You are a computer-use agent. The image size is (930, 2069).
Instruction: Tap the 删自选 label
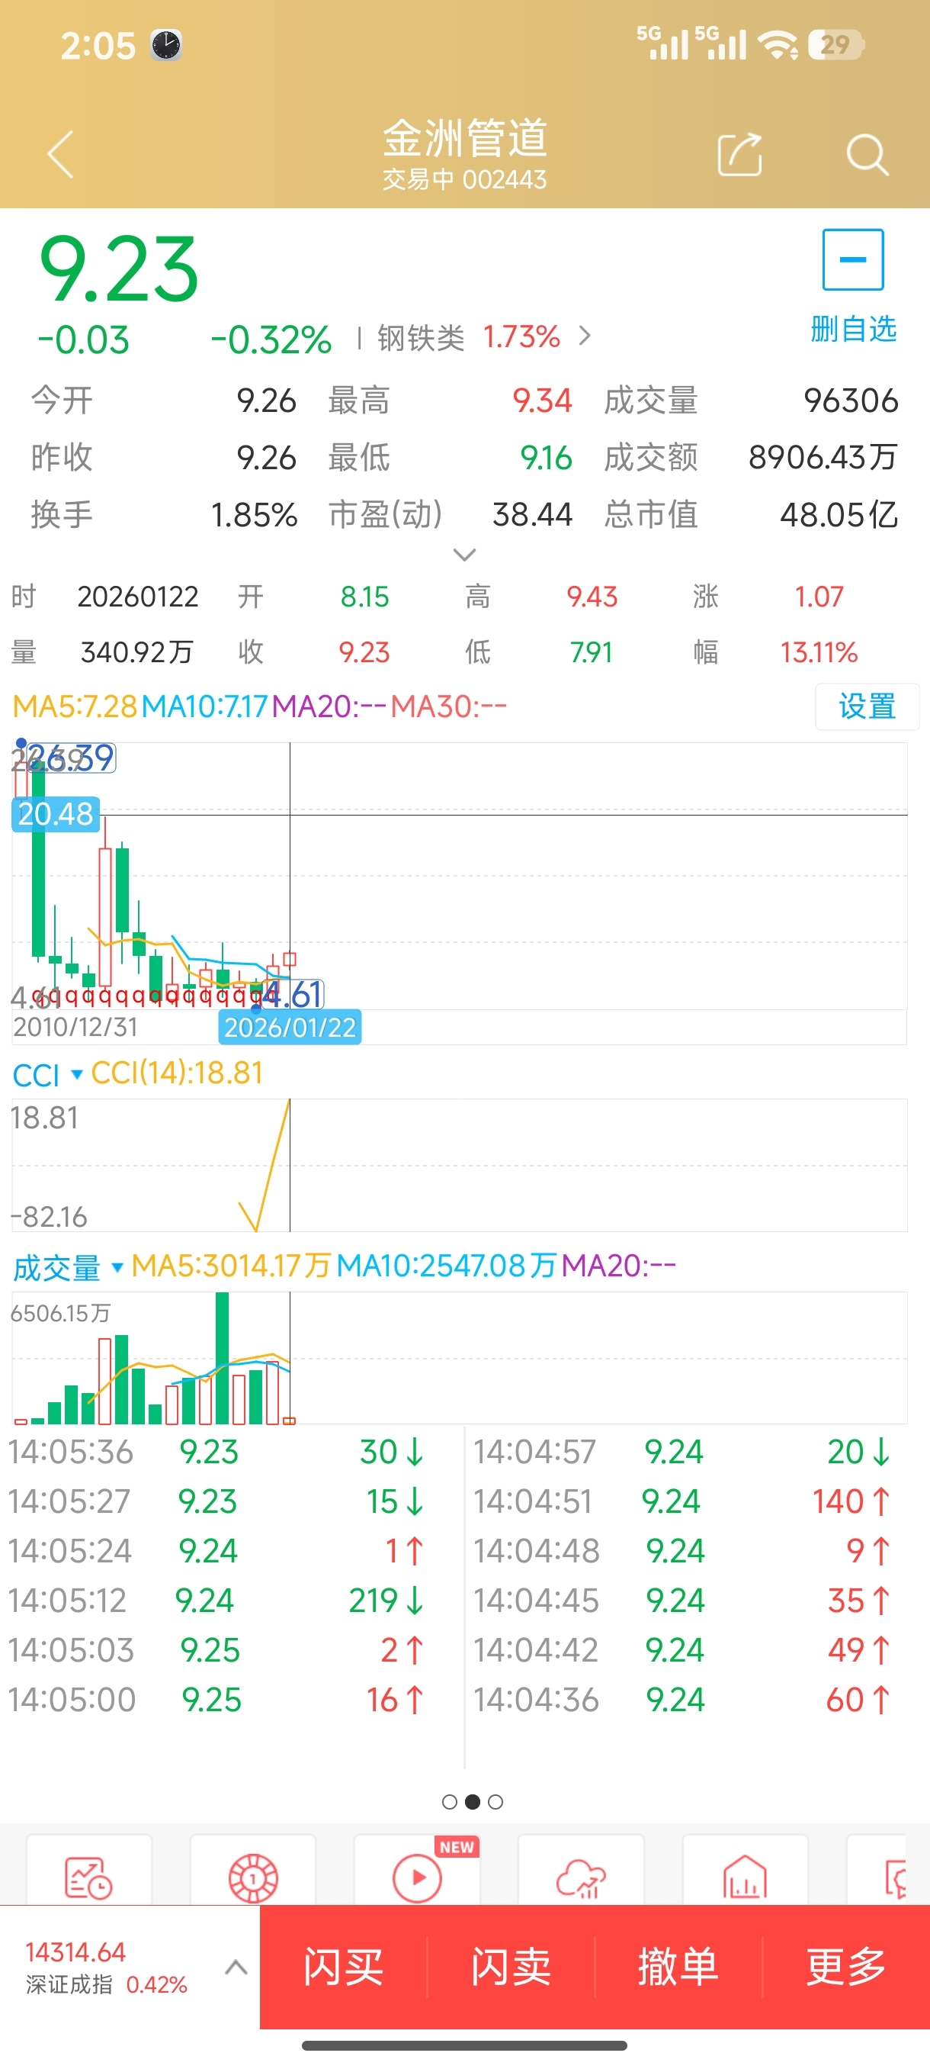tap(853, 329)
